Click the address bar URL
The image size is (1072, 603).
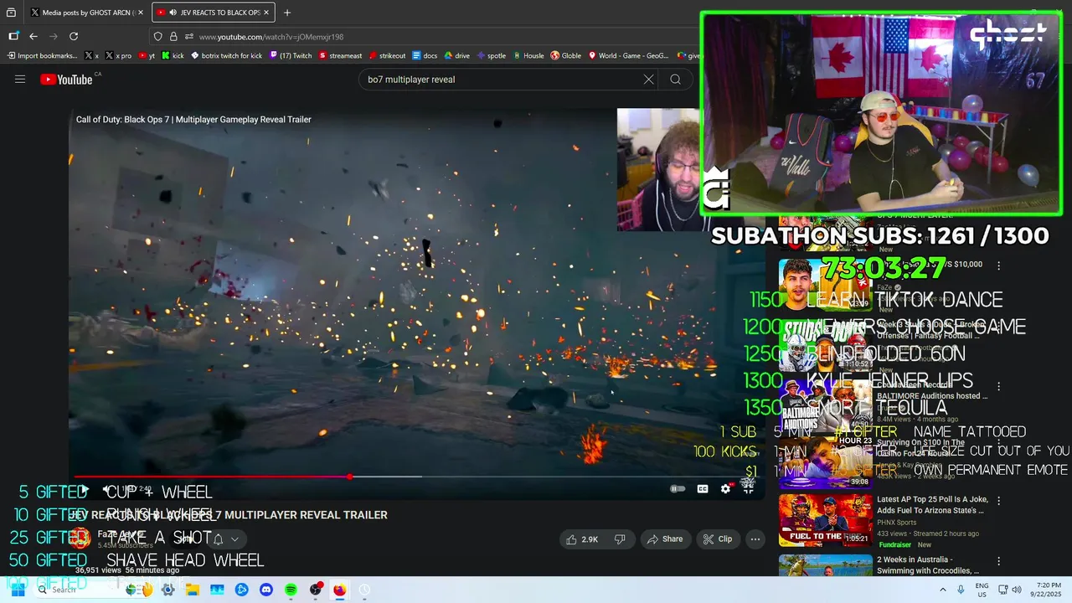coord(271,37)
